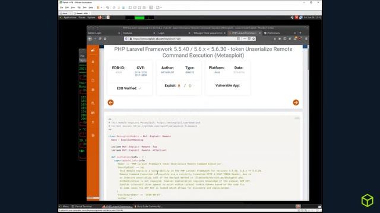Screen dimensions: 380x213
Task: Open the Menu button in bottom taskbar
Action: point(64,206)
